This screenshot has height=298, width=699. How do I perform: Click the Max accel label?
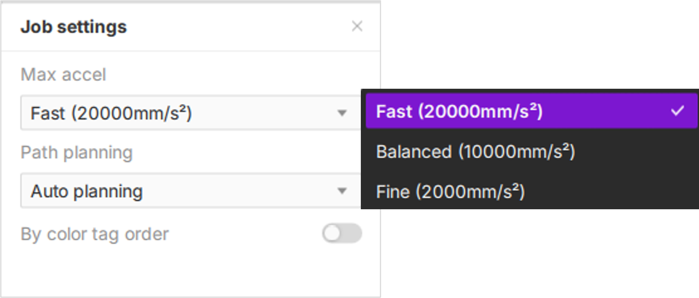pyautogui.click(x=63, y=75)
